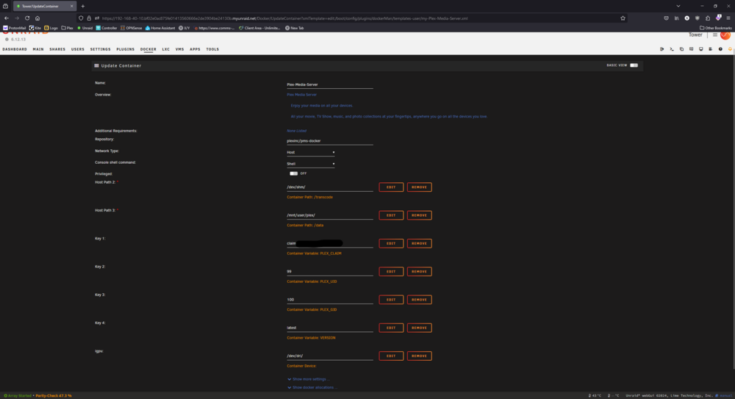Open the Tools menu item
Image resolution: width=735 pixels, height=399 pixels.
212,49
